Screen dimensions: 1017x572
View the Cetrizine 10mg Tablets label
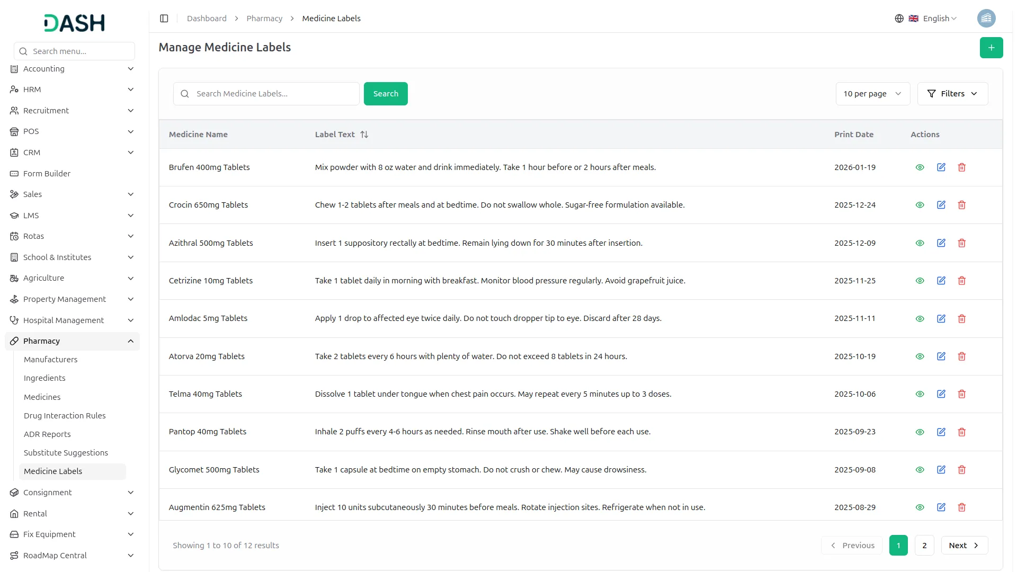[x=920, y=281]
